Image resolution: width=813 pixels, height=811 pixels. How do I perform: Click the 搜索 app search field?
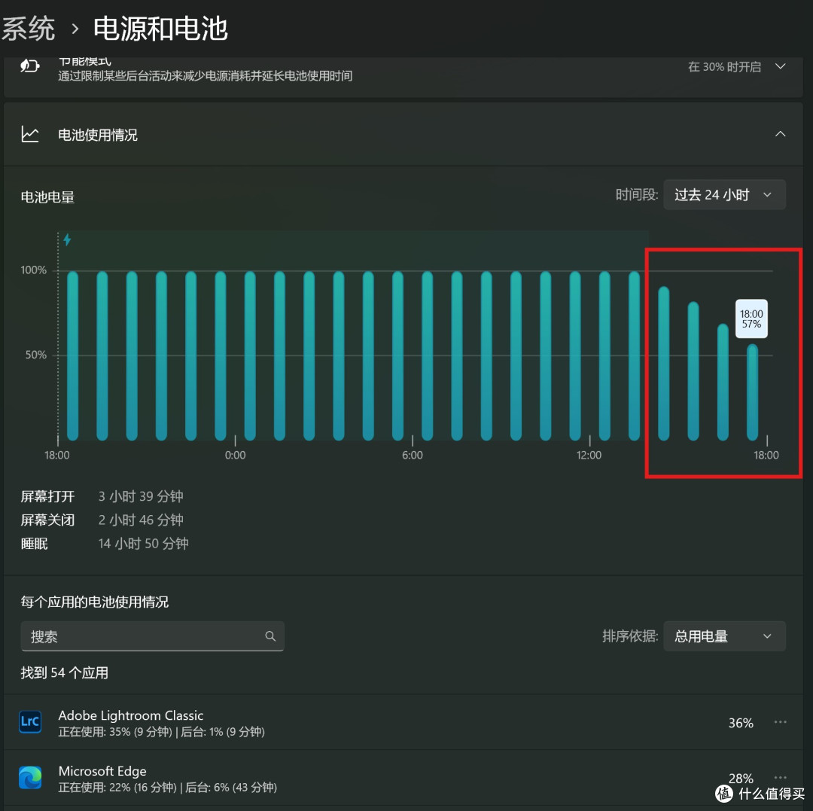click(x=152, y=636)
